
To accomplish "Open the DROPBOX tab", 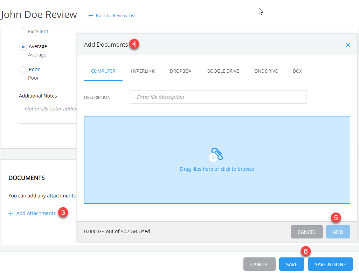I will (x=180, y=71).
